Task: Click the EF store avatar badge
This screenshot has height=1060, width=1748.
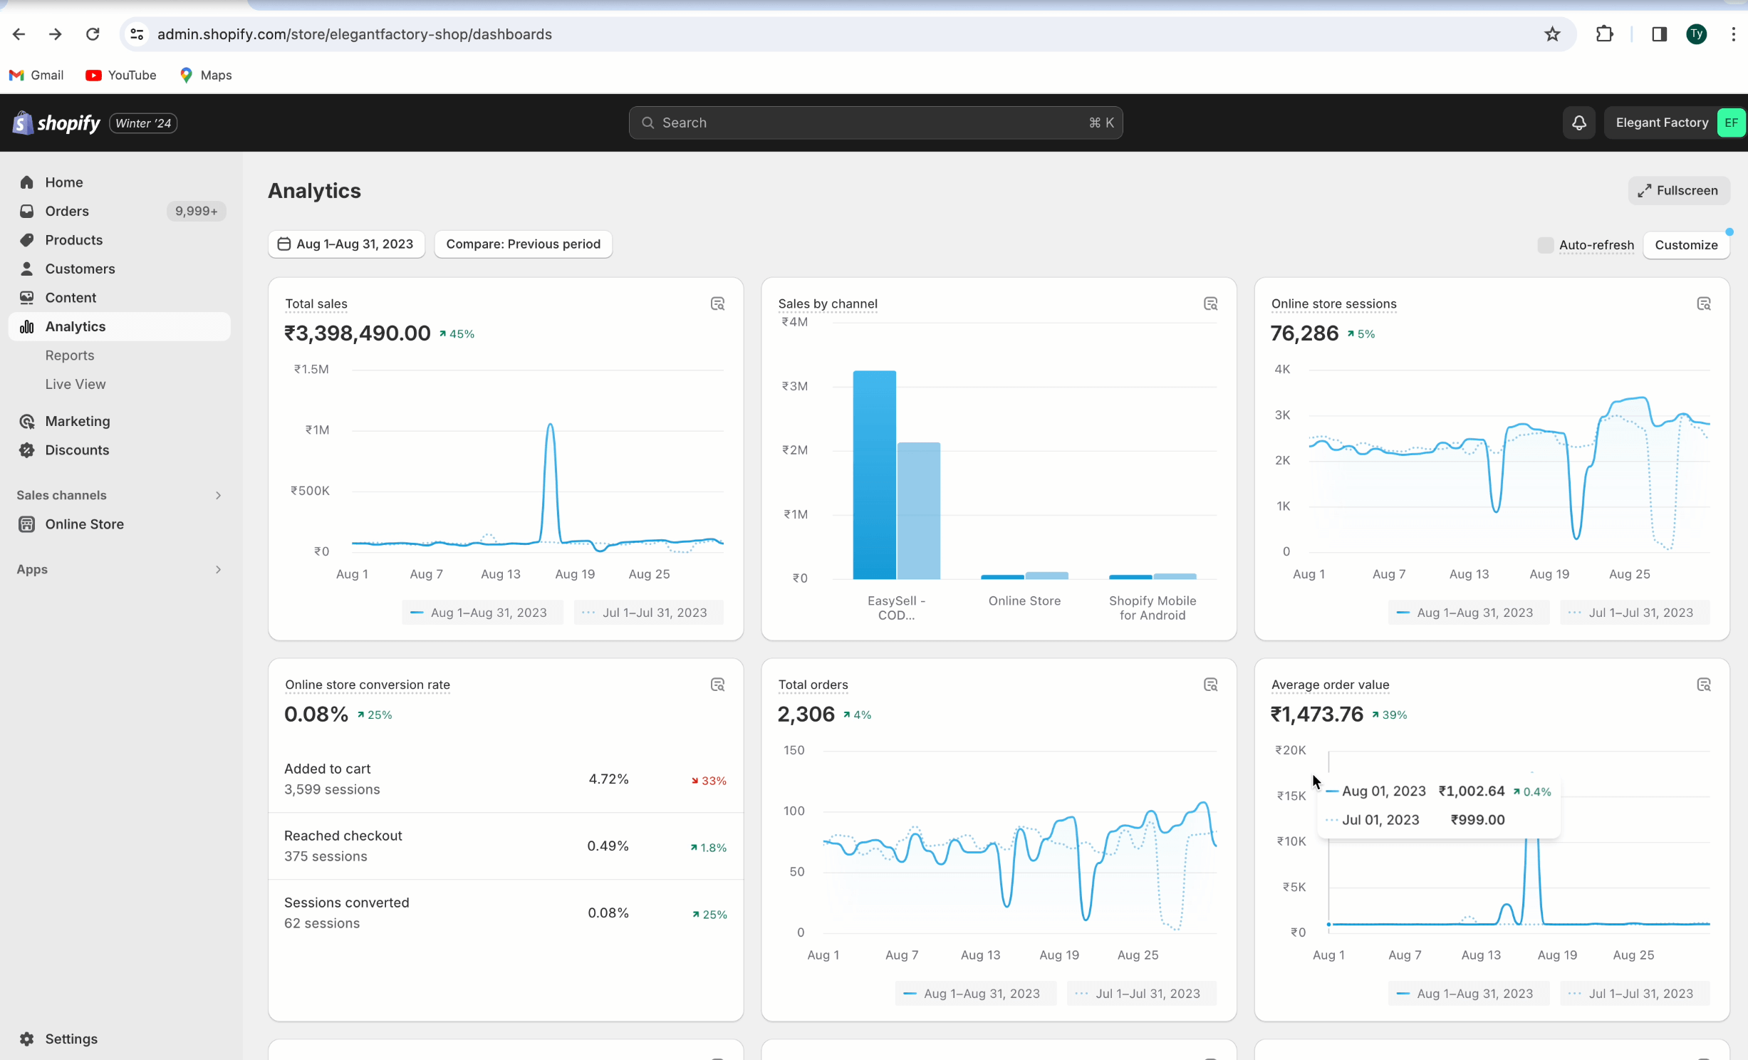Action: click(x=1731, y=123)
